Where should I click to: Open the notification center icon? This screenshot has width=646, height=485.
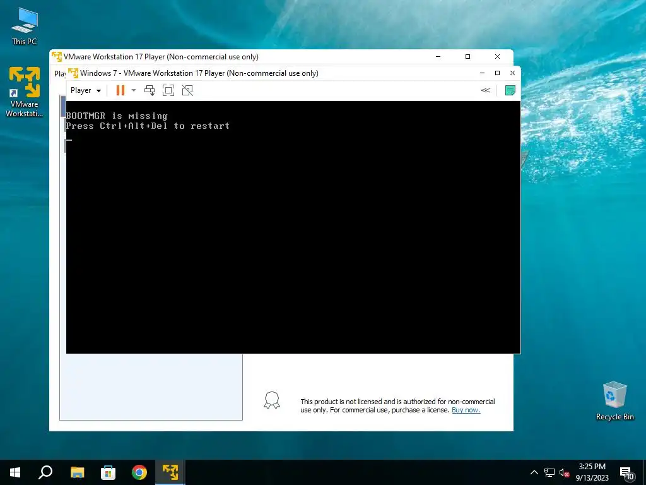626,472
